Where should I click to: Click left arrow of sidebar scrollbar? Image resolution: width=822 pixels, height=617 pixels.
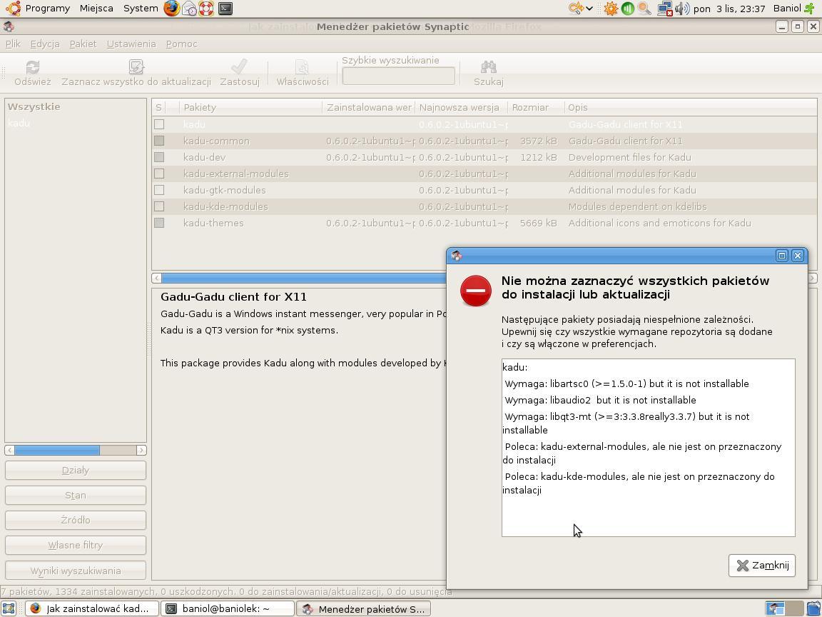(9, 450)
